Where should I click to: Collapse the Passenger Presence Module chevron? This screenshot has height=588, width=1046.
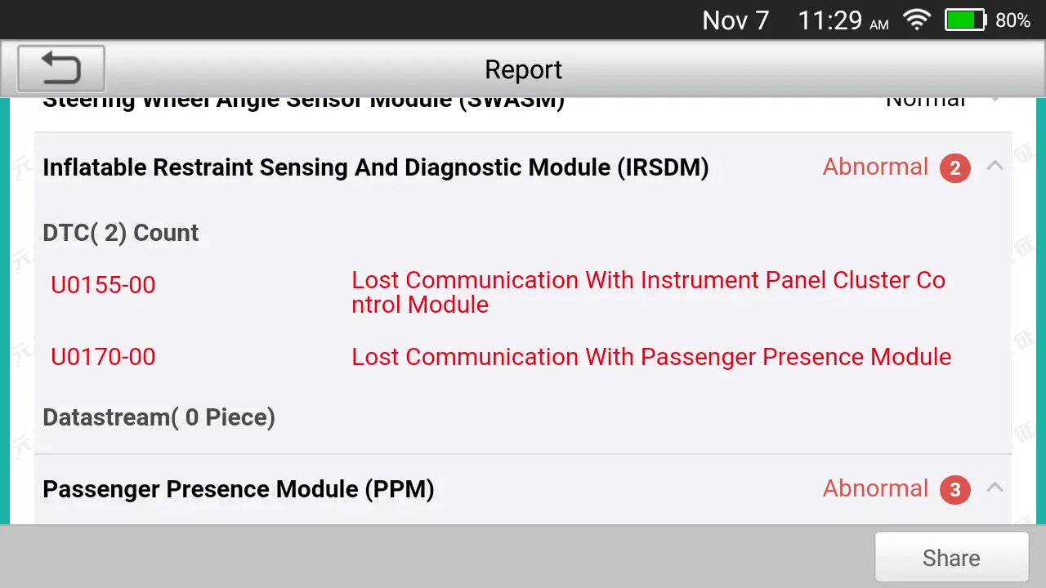click(995, 488)
